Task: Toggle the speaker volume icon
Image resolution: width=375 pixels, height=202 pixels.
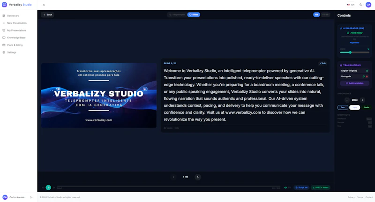Action: pos(285,187)
